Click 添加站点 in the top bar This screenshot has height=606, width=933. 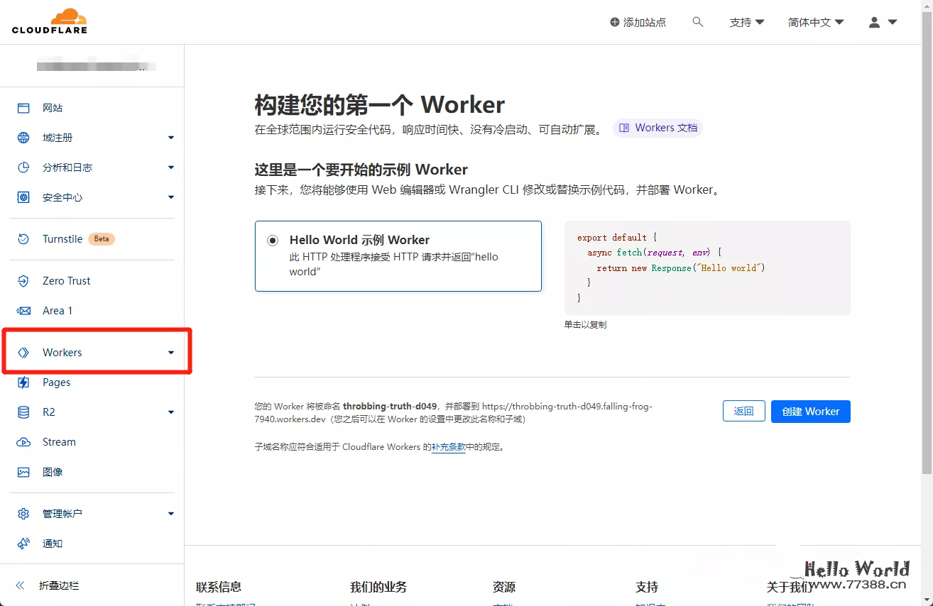pos(638,22)
